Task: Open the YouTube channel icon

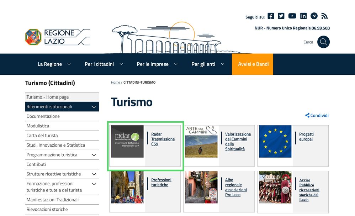Action: [x=292, y=16]
